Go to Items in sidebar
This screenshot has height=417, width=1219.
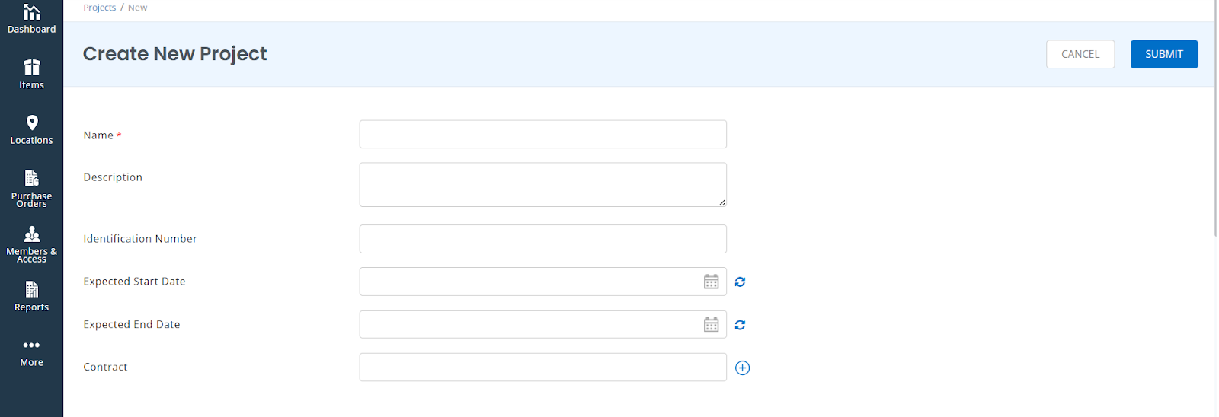[x=31, y=75]
